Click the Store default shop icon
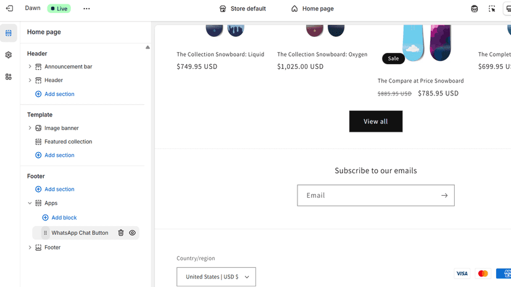 [x=223, y=9]
